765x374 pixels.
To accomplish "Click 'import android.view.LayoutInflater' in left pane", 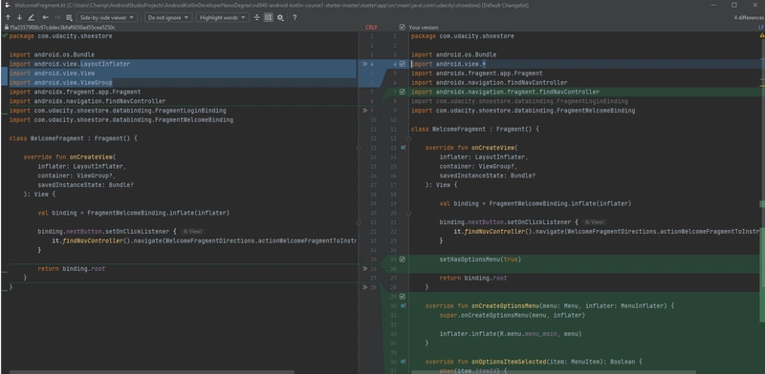I will (x=69, y=64).
